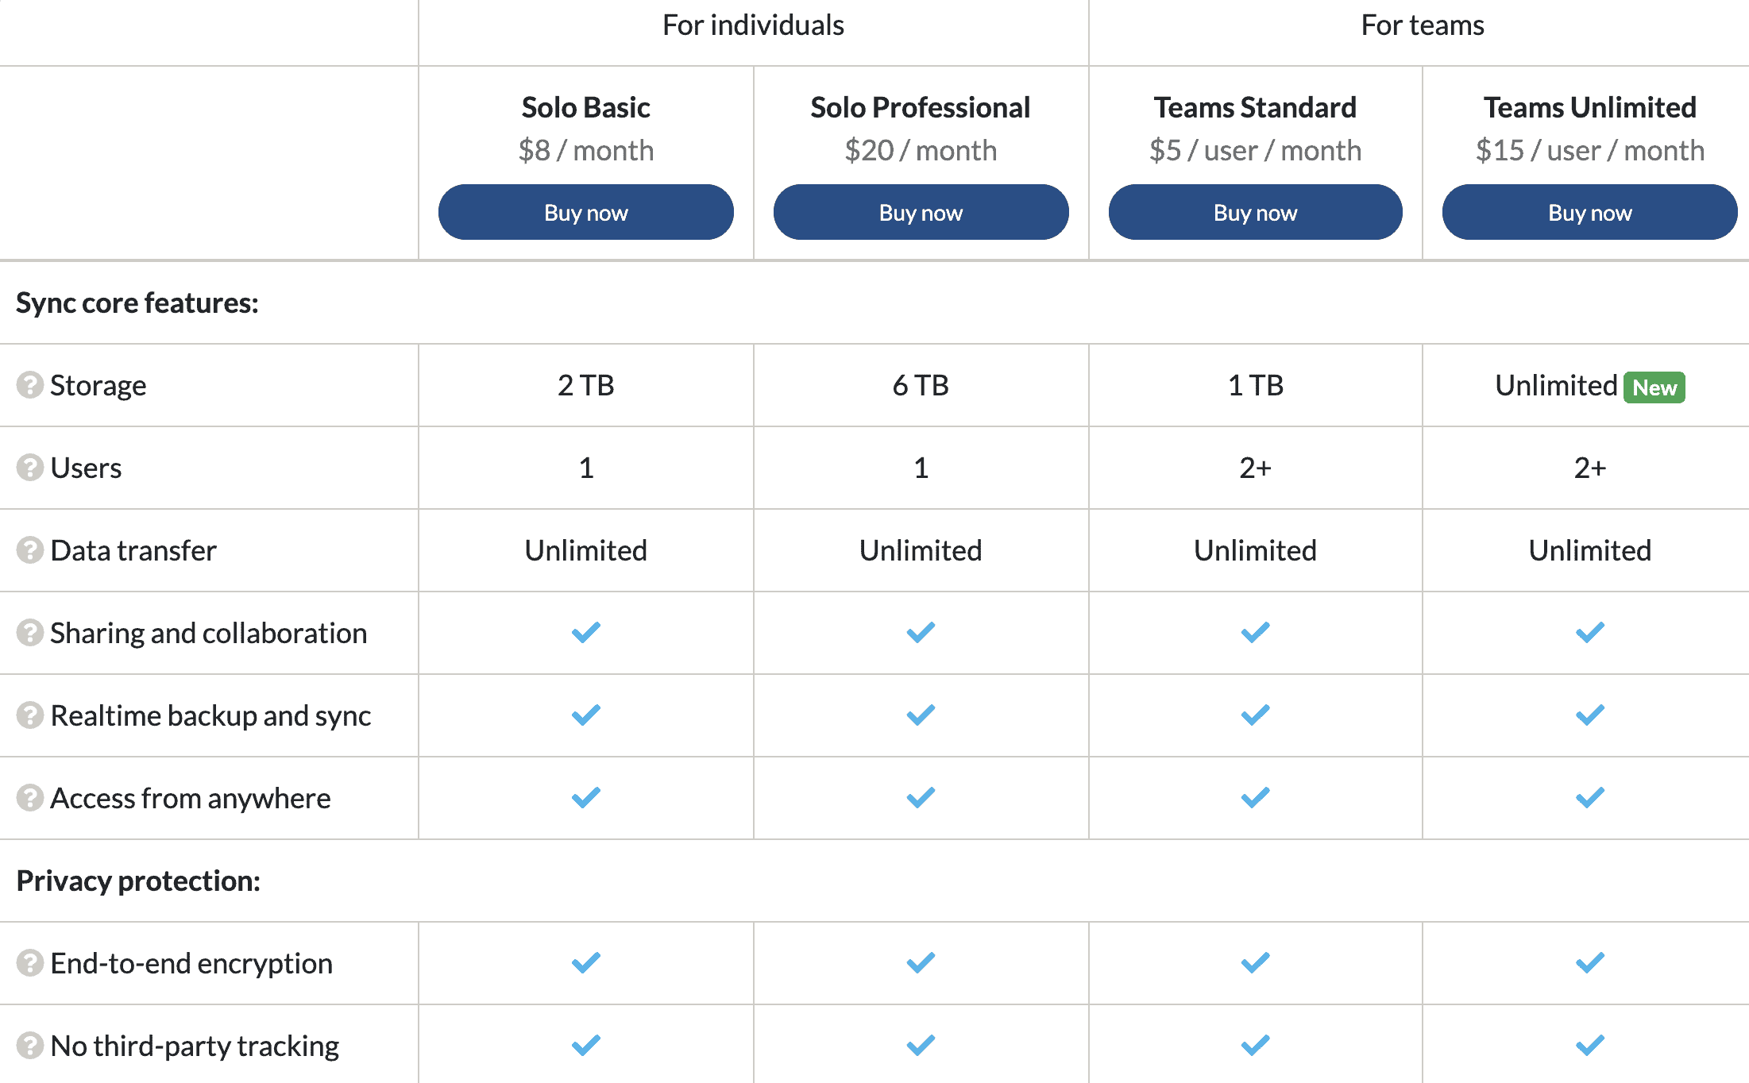Click Solo Professional checkmark for Realtime backup

(x=921, y=715)
